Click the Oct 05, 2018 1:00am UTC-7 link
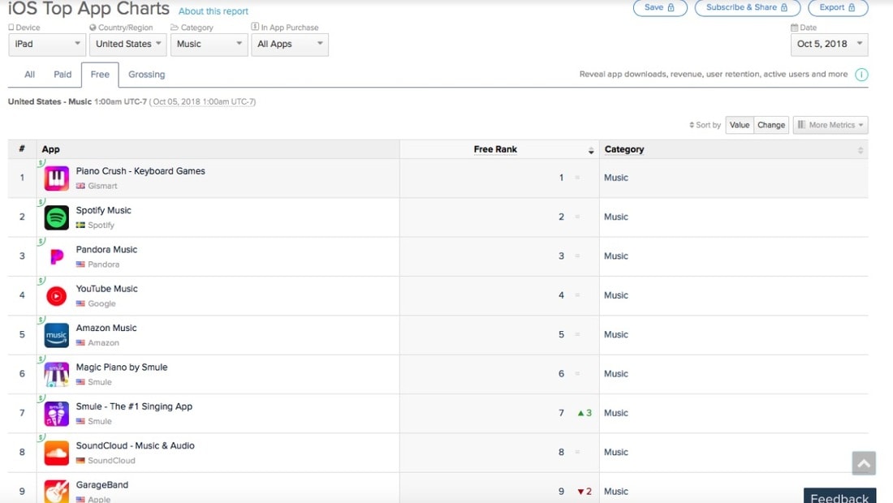This screenshot has height=503, width=893. coord(202,102)
